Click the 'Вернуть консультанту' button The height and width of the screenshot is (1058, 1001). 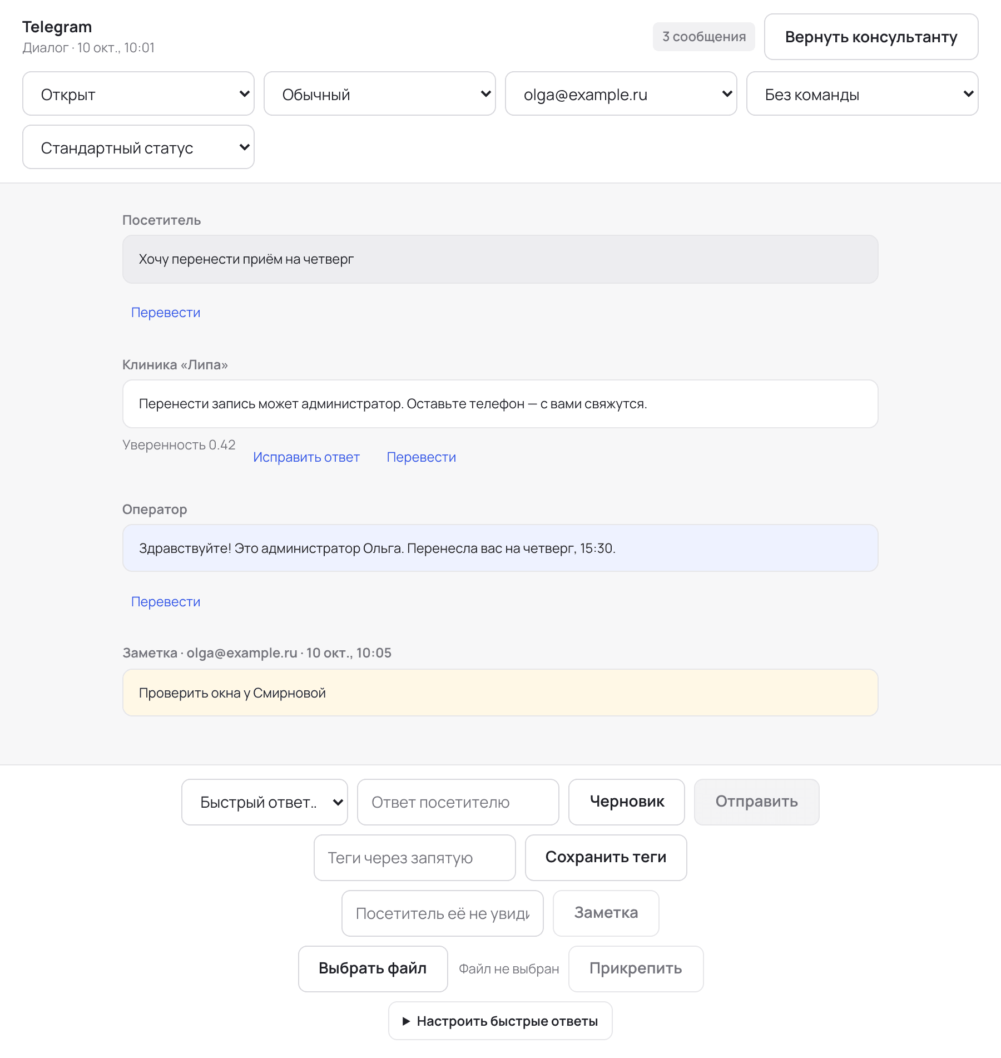[x=871, y=37]
